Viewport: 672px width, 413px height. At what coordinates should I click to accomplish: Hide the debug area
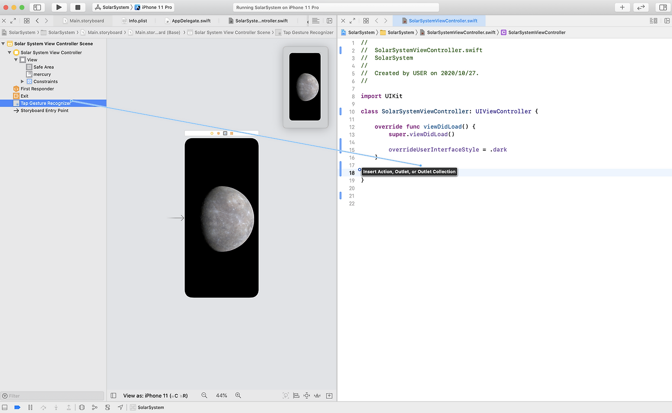pos(5,407)
